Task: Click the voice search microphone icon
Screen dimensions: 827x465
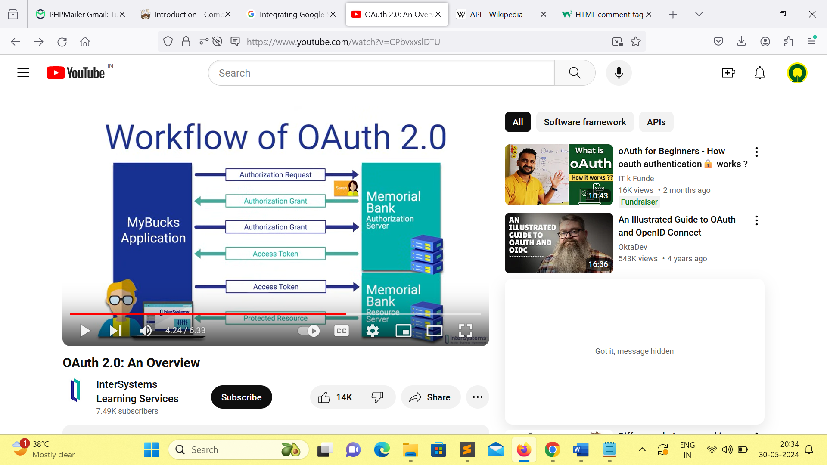Action: [x=619, y=73]
